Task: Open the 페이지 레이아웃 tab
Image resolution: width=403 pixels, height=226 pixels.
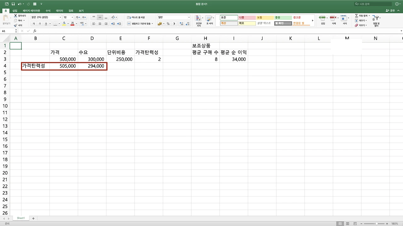Action: tap(31, 11)
